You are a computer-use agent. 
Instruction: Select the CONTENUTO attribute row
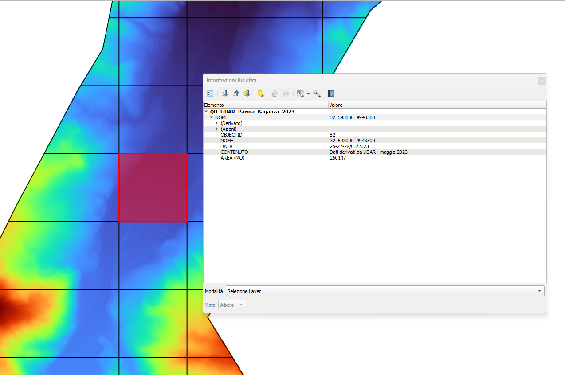point(234,152)
